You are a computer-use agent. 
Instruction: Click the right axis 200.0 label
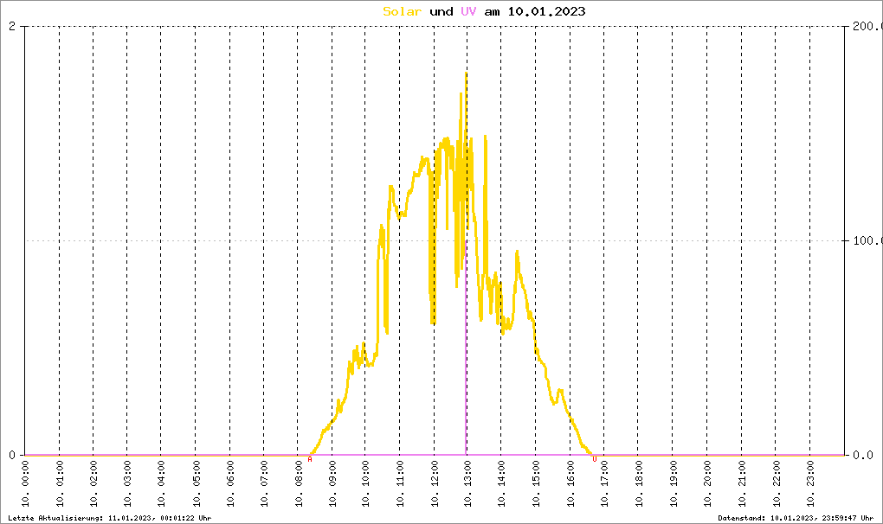coord(867,26)
